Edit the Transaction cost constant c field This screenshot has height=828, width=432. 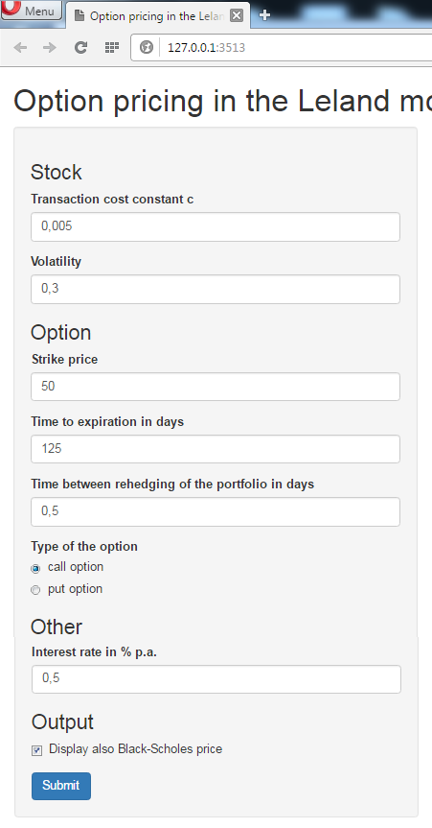[216, 227]
